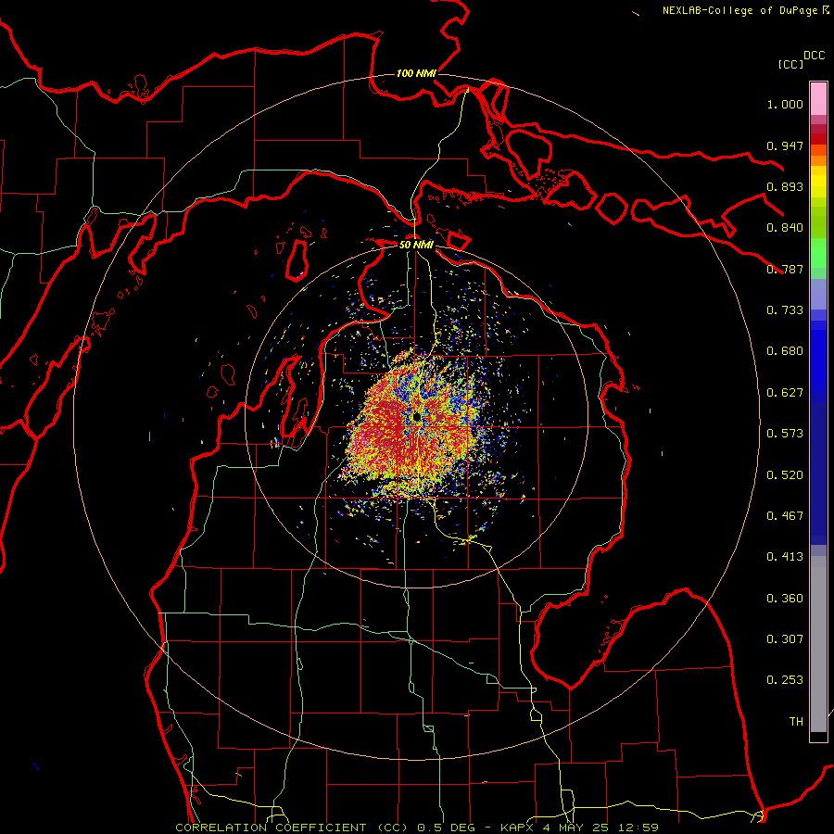Click the 1.000 color scale value
Screen dimensions: 834x834
click(x=785, y=104)
